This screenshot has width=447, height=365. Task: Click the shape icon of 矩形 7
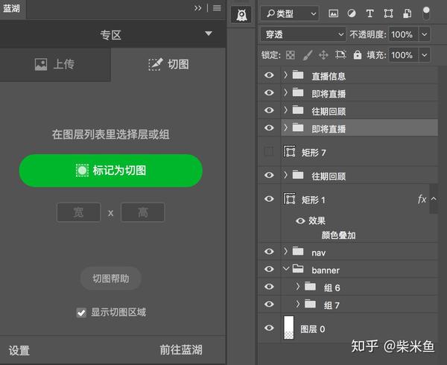[x=289, y=151]
